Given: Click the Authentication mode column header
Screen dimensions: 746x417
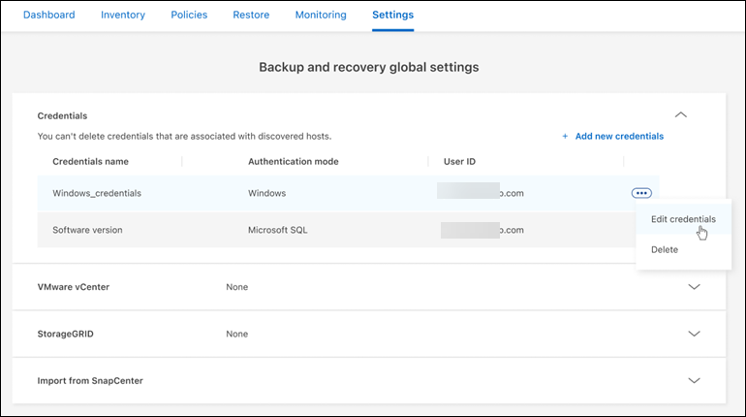Looking at the screenshot, I should tap(293, 161).
